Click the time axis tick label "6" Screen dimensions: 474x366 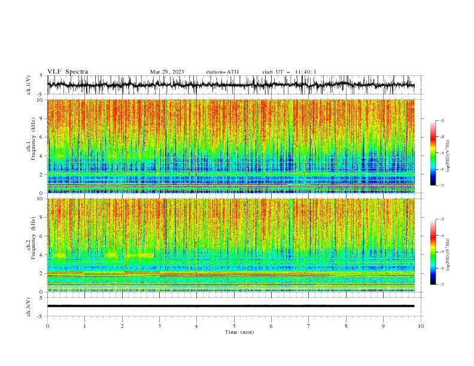click(x=271, y=326)
